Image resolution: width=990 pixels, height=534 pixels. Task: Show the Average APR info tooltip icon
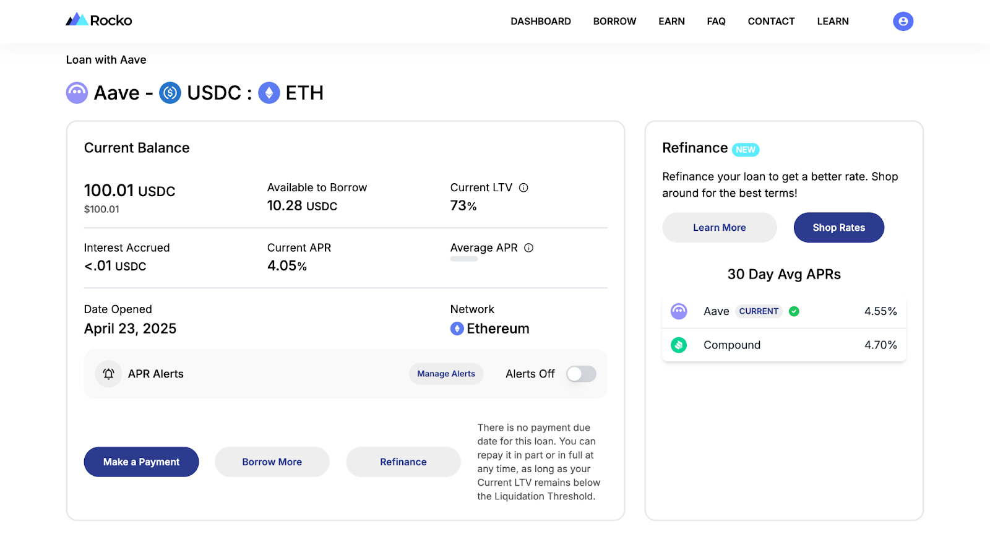(528, 248)
